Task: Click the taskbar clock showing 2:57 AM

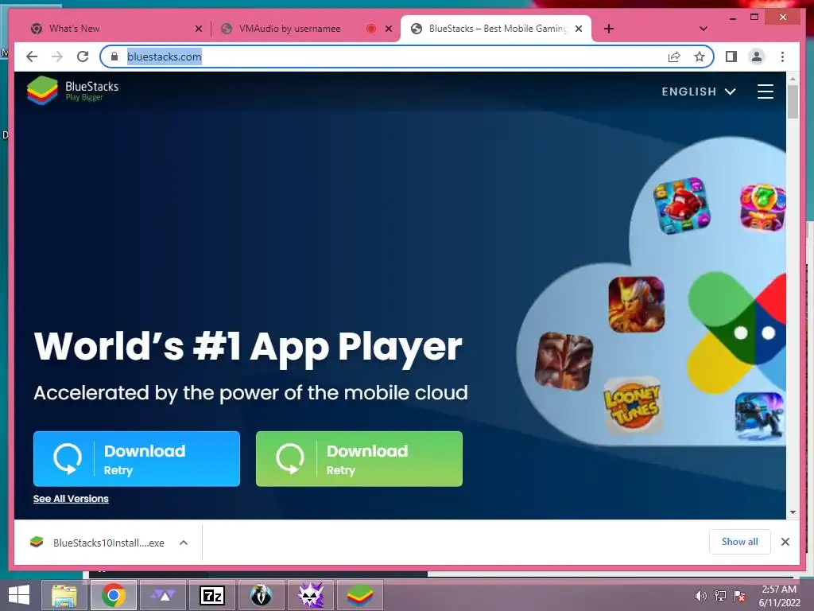Action: point(779,596)
